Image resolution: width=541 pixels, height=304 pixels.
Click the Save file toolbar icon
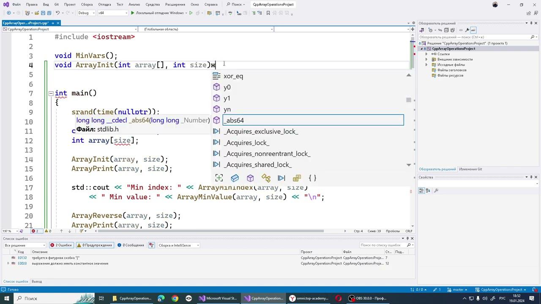point(43,13)
